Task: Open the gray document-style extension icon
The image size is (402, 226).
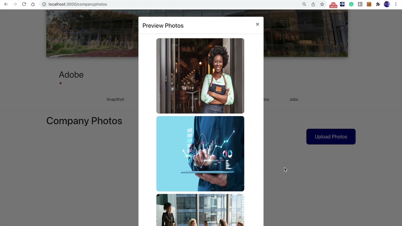Action: 360,4
